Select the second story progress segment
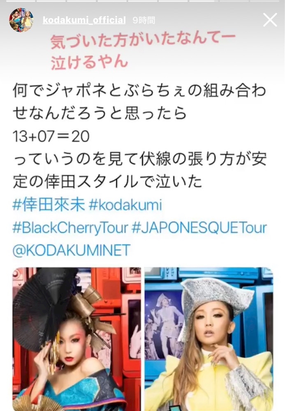Image resolution: width=285 pixels, height=411 pixels. 51,1
